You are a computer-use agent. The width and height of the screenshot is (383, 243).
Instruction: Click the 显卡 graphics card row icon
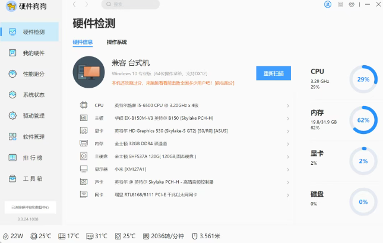(84, 130)
